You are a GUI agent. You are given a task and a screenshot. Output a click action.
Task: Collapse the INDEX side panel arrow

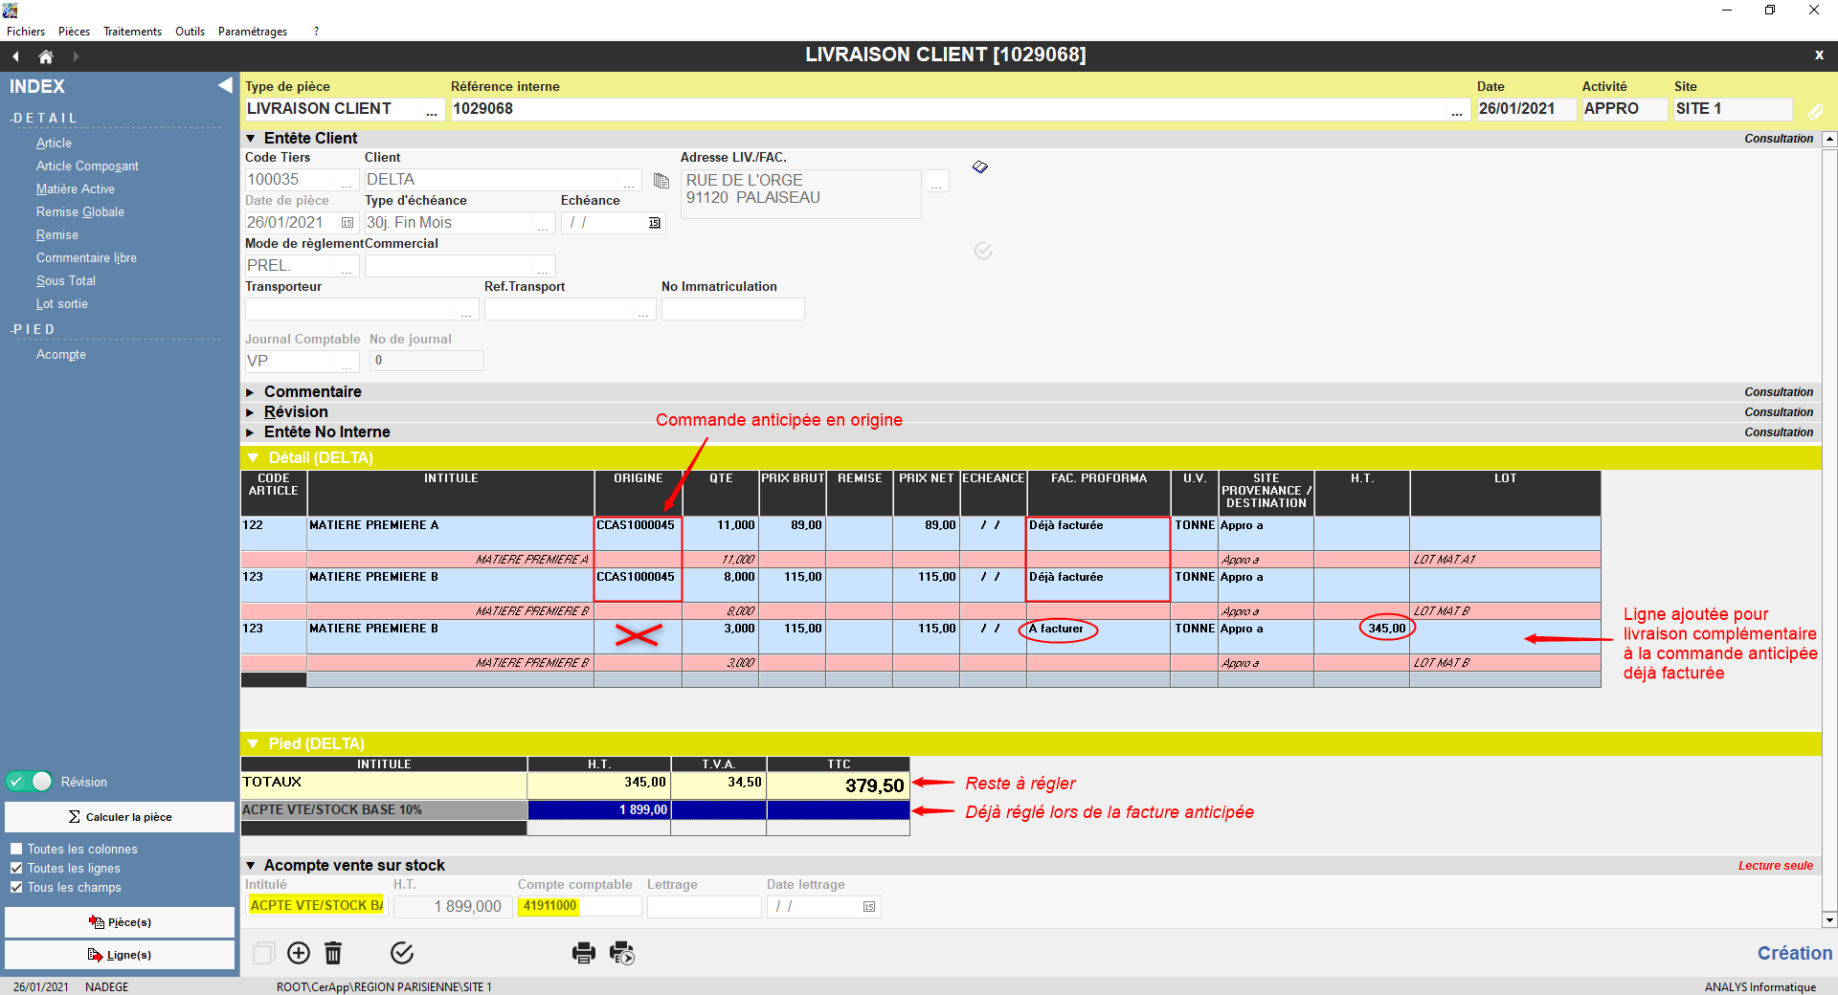pos(225,85)
